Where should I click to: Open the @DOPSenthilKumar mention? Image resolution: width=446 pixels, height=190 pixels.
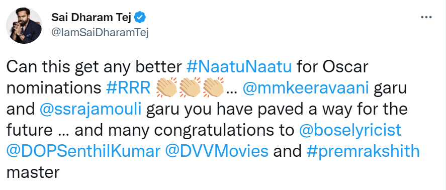pyautogui.click(x=83, y=152)
